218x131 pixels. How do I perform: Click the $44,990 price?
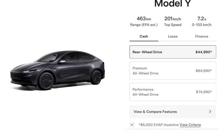click(203, 52)
